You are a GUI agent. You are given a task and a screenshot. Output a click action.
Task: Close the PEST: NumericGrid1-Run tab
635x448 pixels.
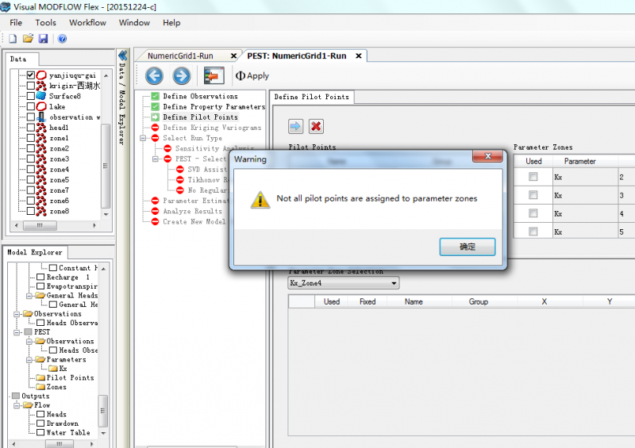point(359,56)
